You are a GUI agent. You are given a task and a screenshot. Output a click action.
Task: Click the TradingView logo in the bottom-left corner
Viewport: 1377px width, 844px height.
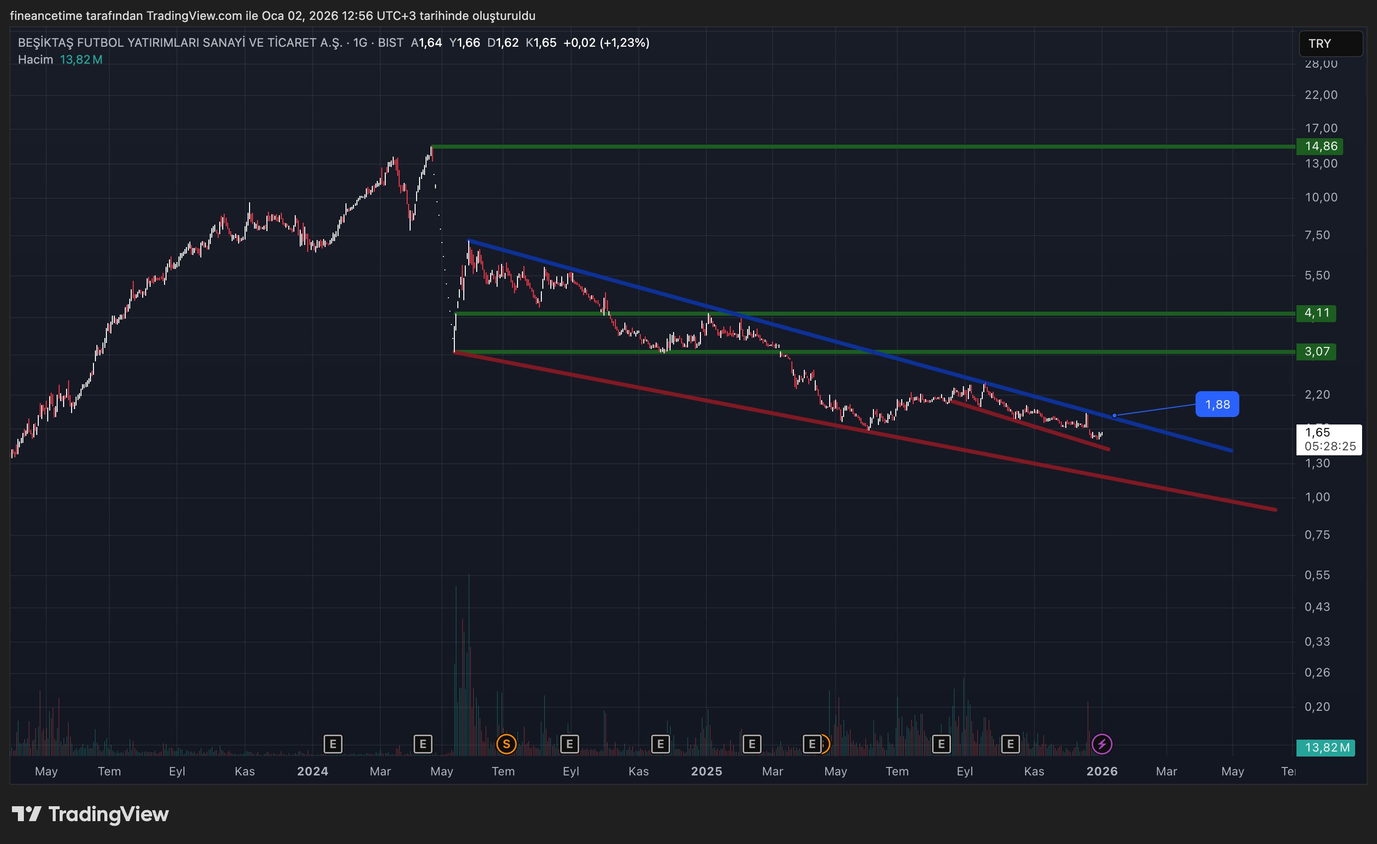coord(89,814)
